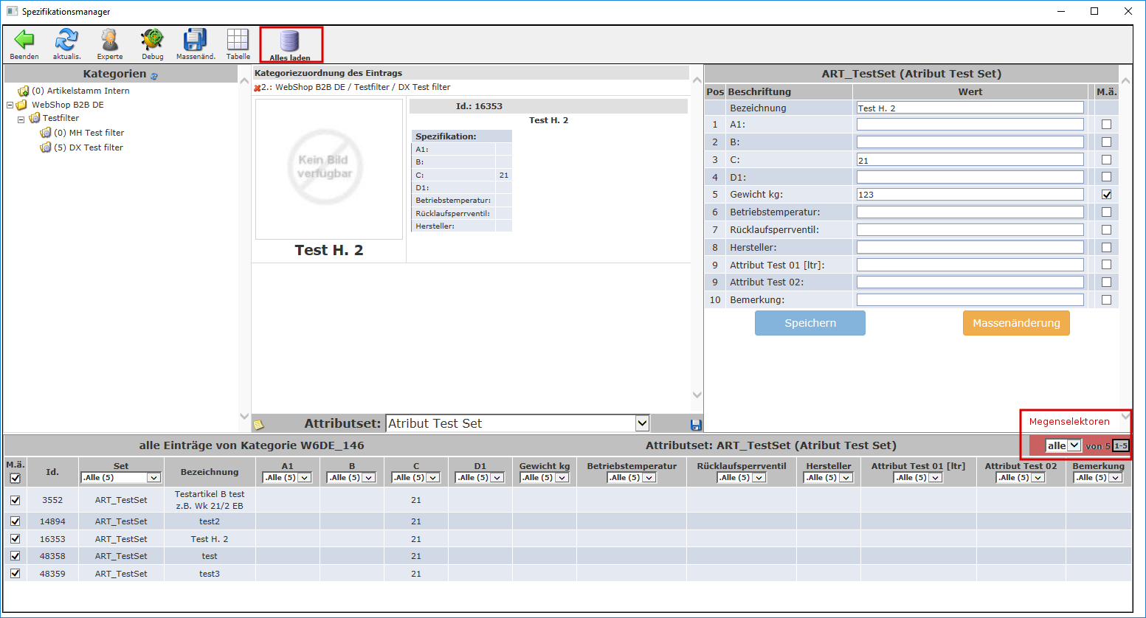The image size is (1146, 618).
Task: Click the green Beenden arrow icon
Action: pos(24,40)
